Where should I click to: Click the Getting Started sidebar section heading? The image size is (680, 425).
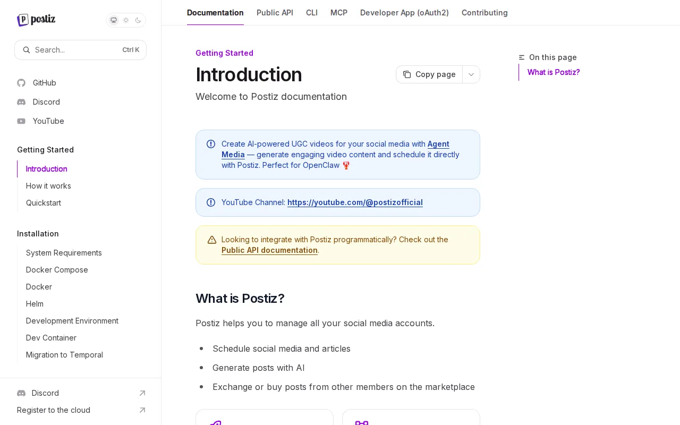(45, 150)
